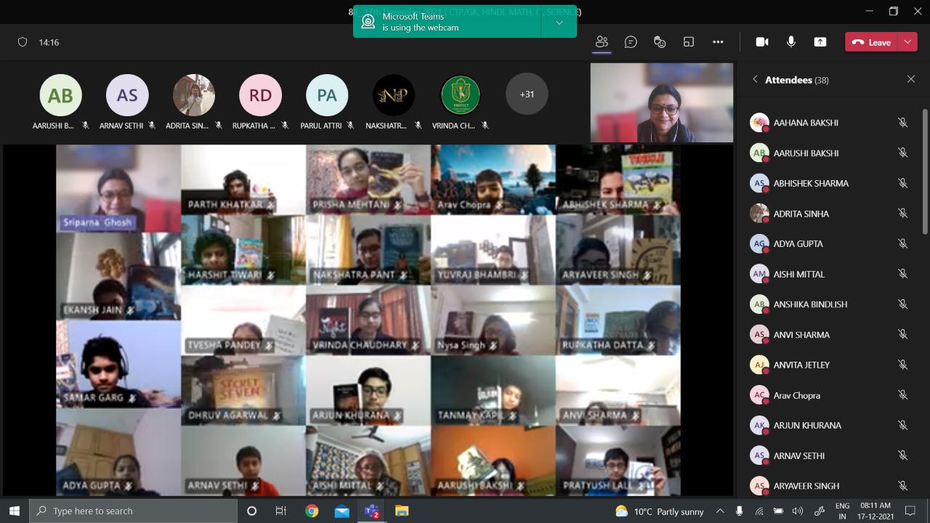Click the muted mic for ADRITA SINHA

point(902,214)
